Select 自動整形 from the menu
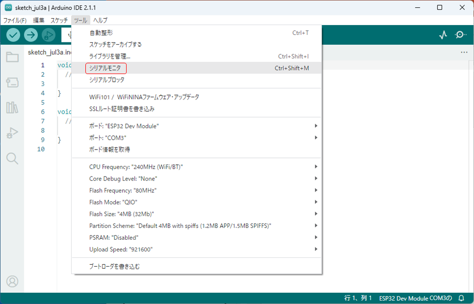474x304 pixels. coord(197,33)
